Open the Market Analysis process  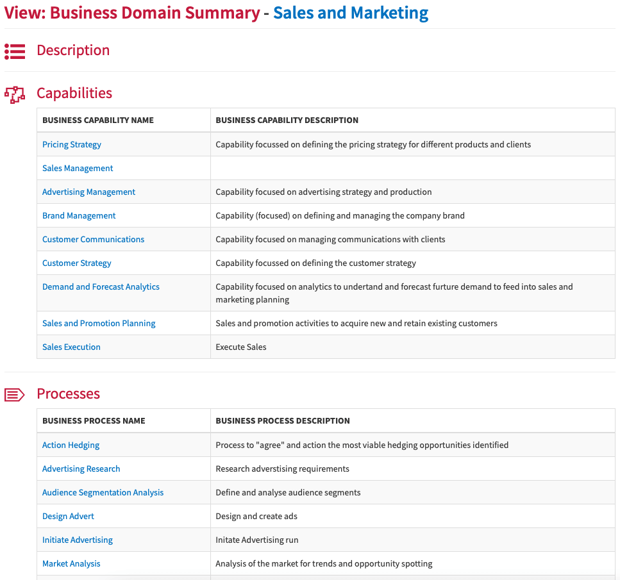[x=71, y=563]
